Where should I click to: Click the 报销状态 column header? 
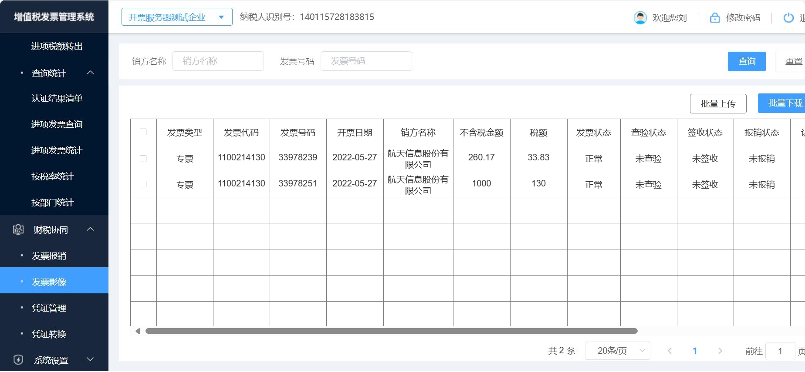click(762, 133)
